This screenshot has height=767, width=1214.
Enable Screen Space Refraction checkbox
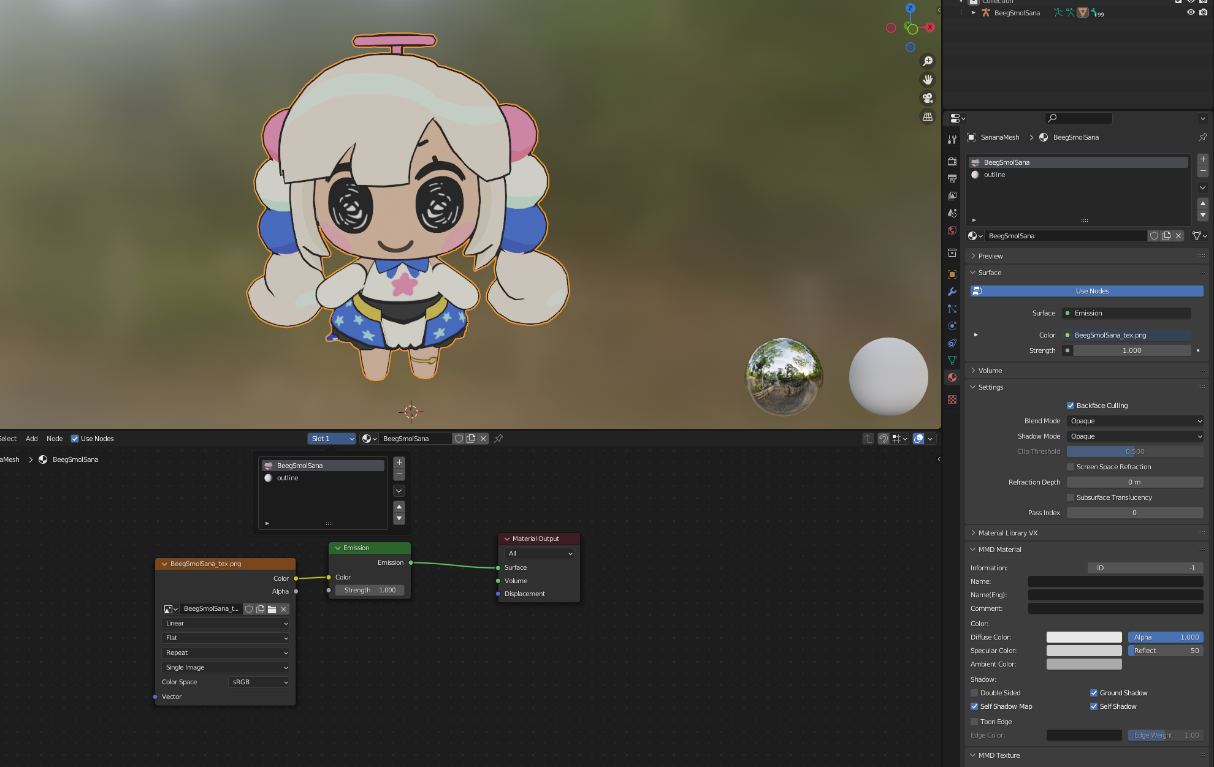1071,467
